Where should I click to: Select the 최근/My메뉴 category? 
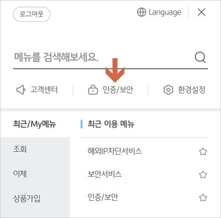34,124
